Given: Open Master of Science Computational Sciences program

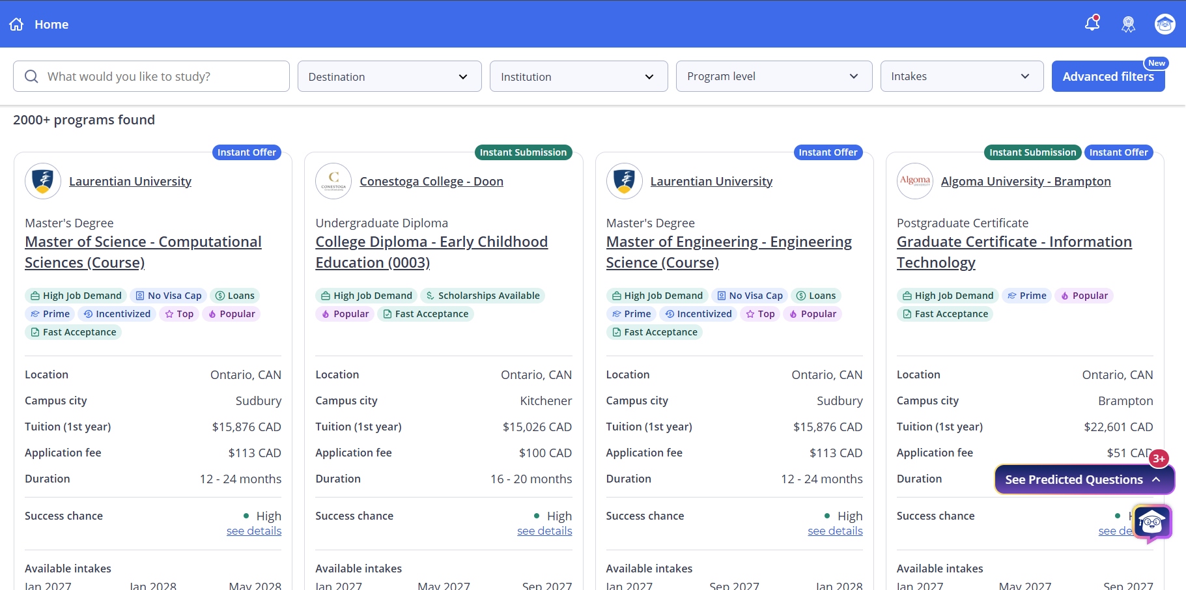Looking at the screenshot, I should (143, 252).
